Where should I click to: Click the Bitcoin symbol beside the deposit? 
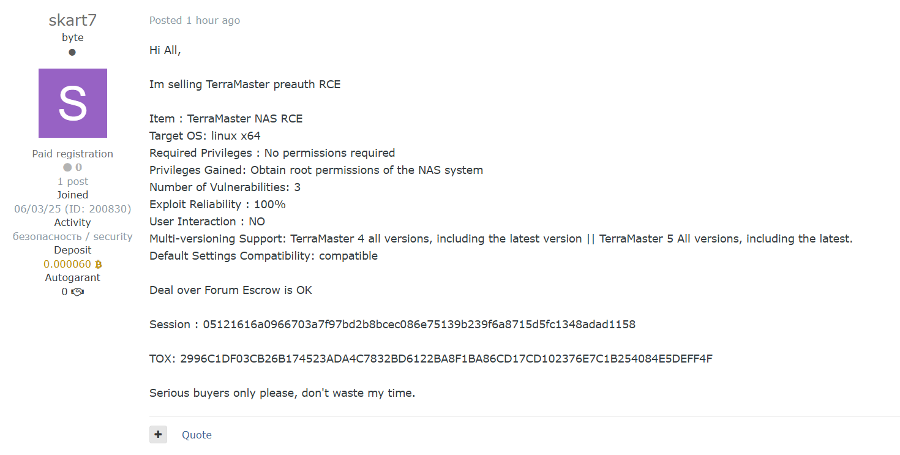click(x=99, y=265)
